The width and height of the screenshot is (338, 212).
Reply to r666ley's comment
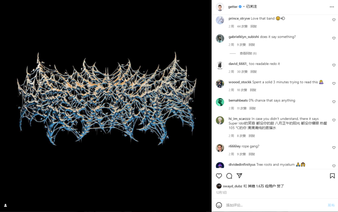click(252, 154)
